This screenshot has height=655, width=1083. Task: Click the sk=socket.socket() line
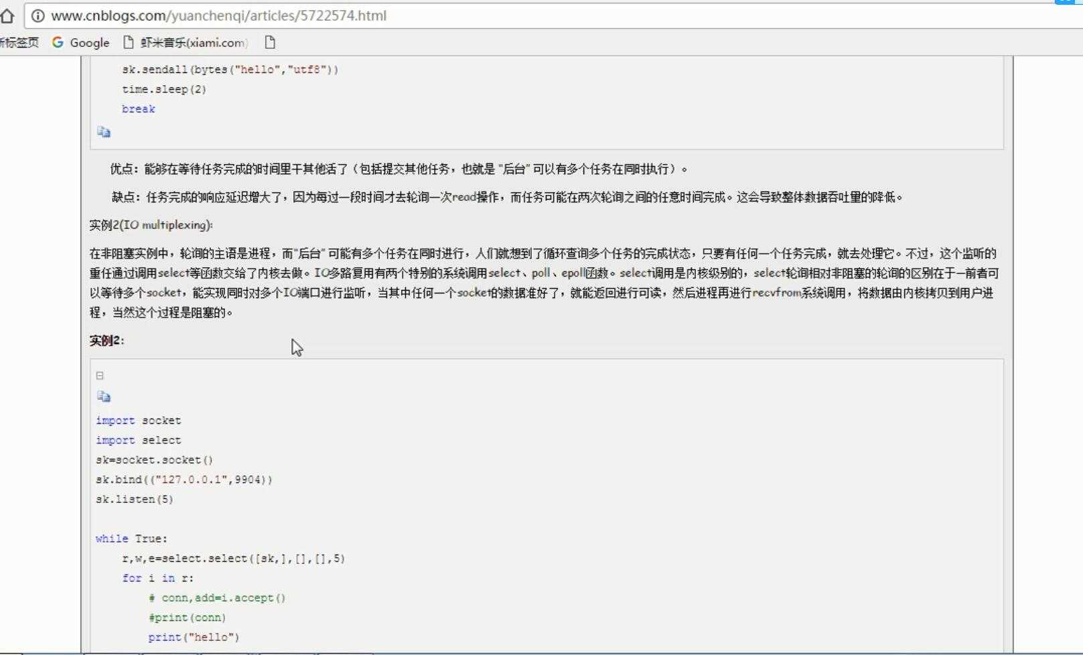pos(154,460)
